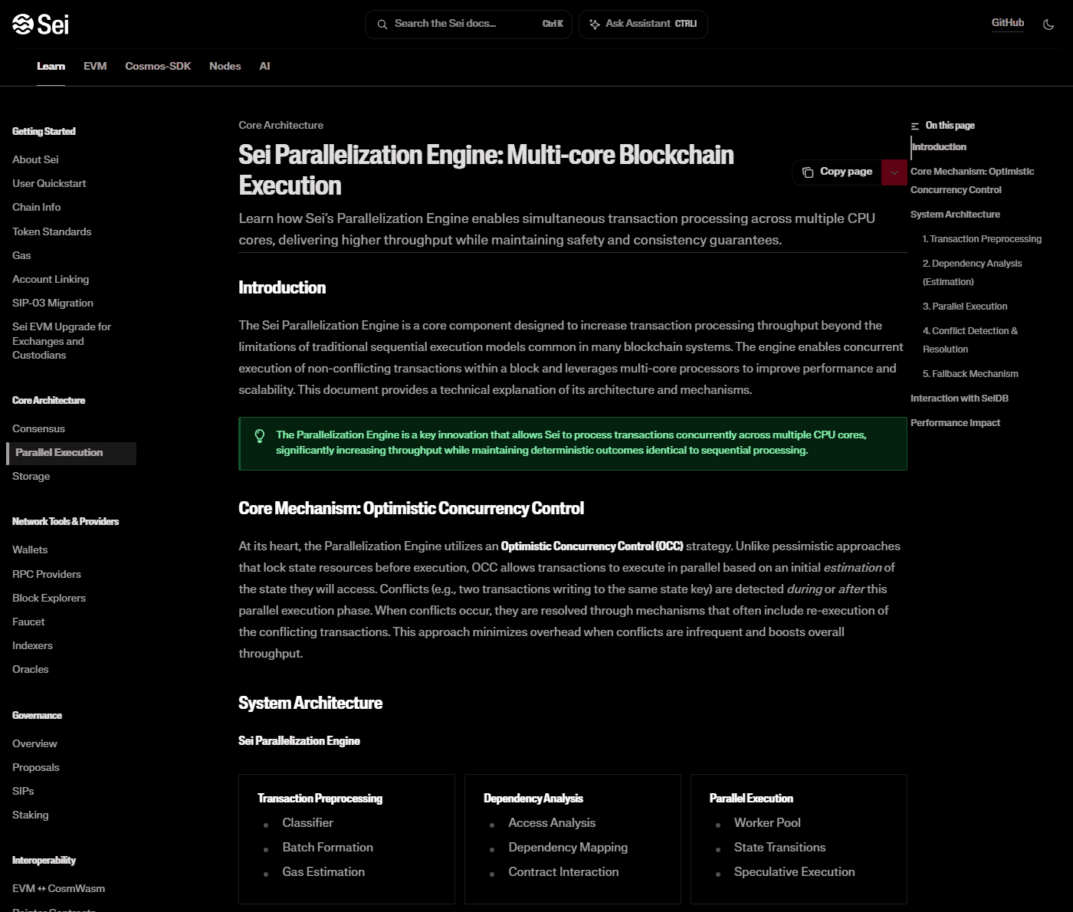Image resolution: width=1073 pixels, height=912 pixels.
Task: Click the Parallel Execution card heading
Action: 751,799
